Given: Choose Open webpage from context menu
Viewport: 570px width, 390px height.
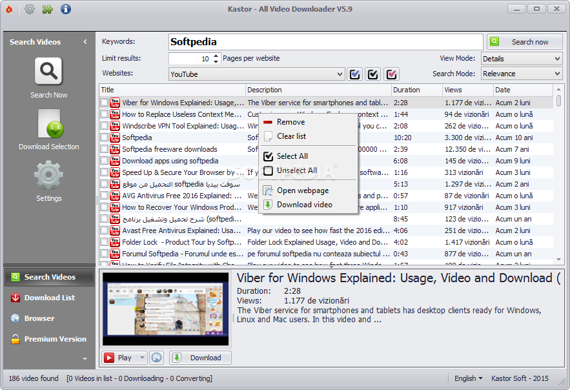Looking at the screenshot, I should pyautogui.click(x=309, y=190).
